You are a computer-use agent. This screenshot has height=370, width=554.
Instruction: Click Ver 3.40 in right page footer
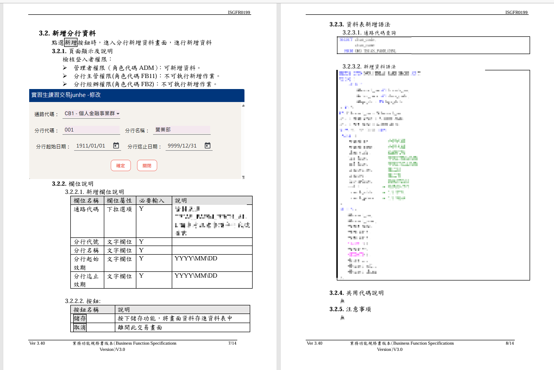coord(314,343)
